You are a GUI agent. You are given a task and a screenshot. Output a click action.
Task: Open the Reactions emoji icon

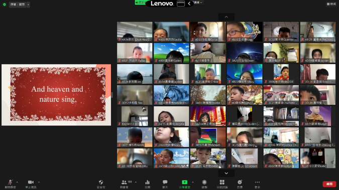point(240,184)
